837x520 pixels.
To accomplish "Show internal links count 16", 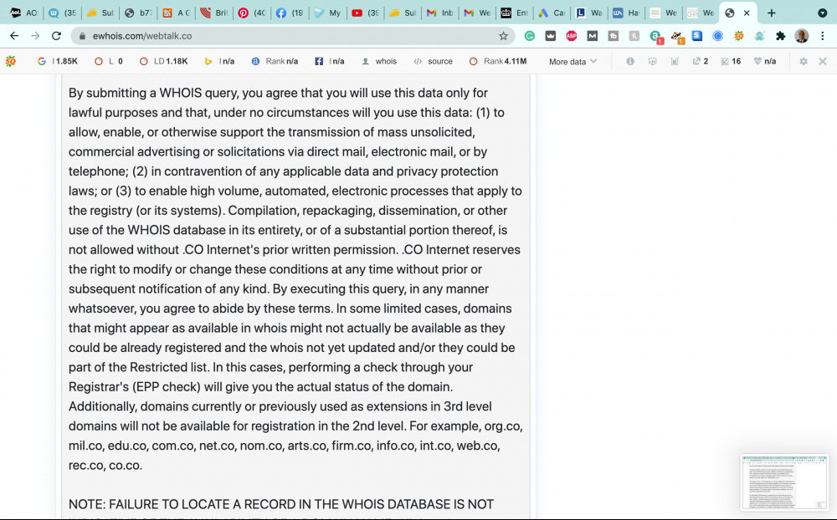I will tap(731, 61).
